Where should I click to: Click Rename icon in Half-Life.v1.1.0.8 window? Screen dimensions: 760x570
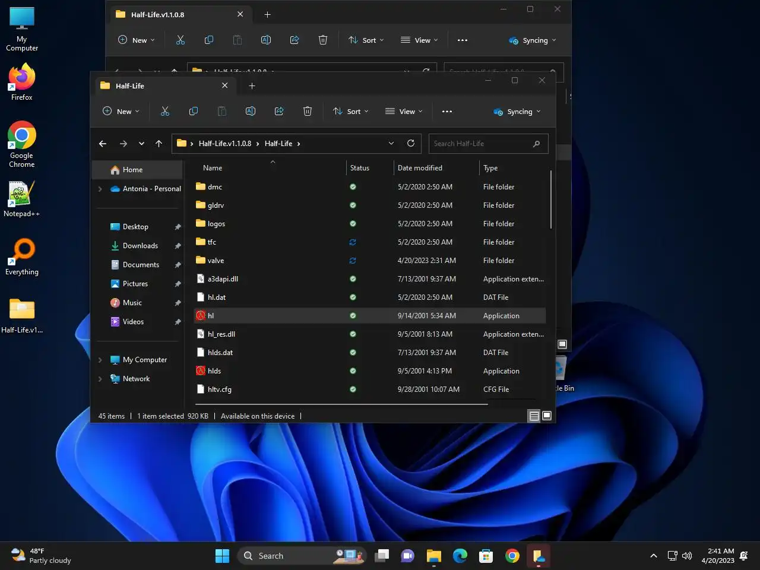[266, 40]
